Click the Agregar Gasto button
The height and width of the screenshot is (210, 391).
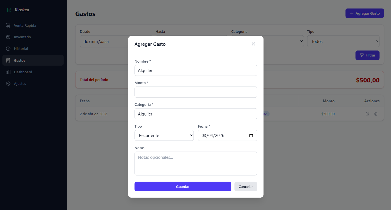(365, 13)
